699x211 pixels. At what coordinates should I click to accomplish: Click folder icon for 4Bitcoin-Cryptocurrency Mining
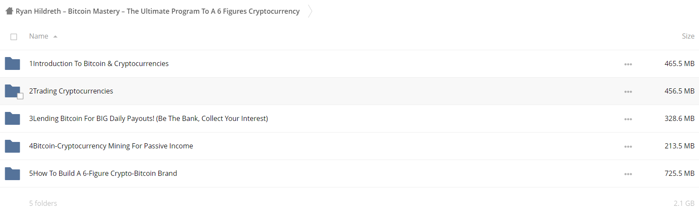coord(12,146)
